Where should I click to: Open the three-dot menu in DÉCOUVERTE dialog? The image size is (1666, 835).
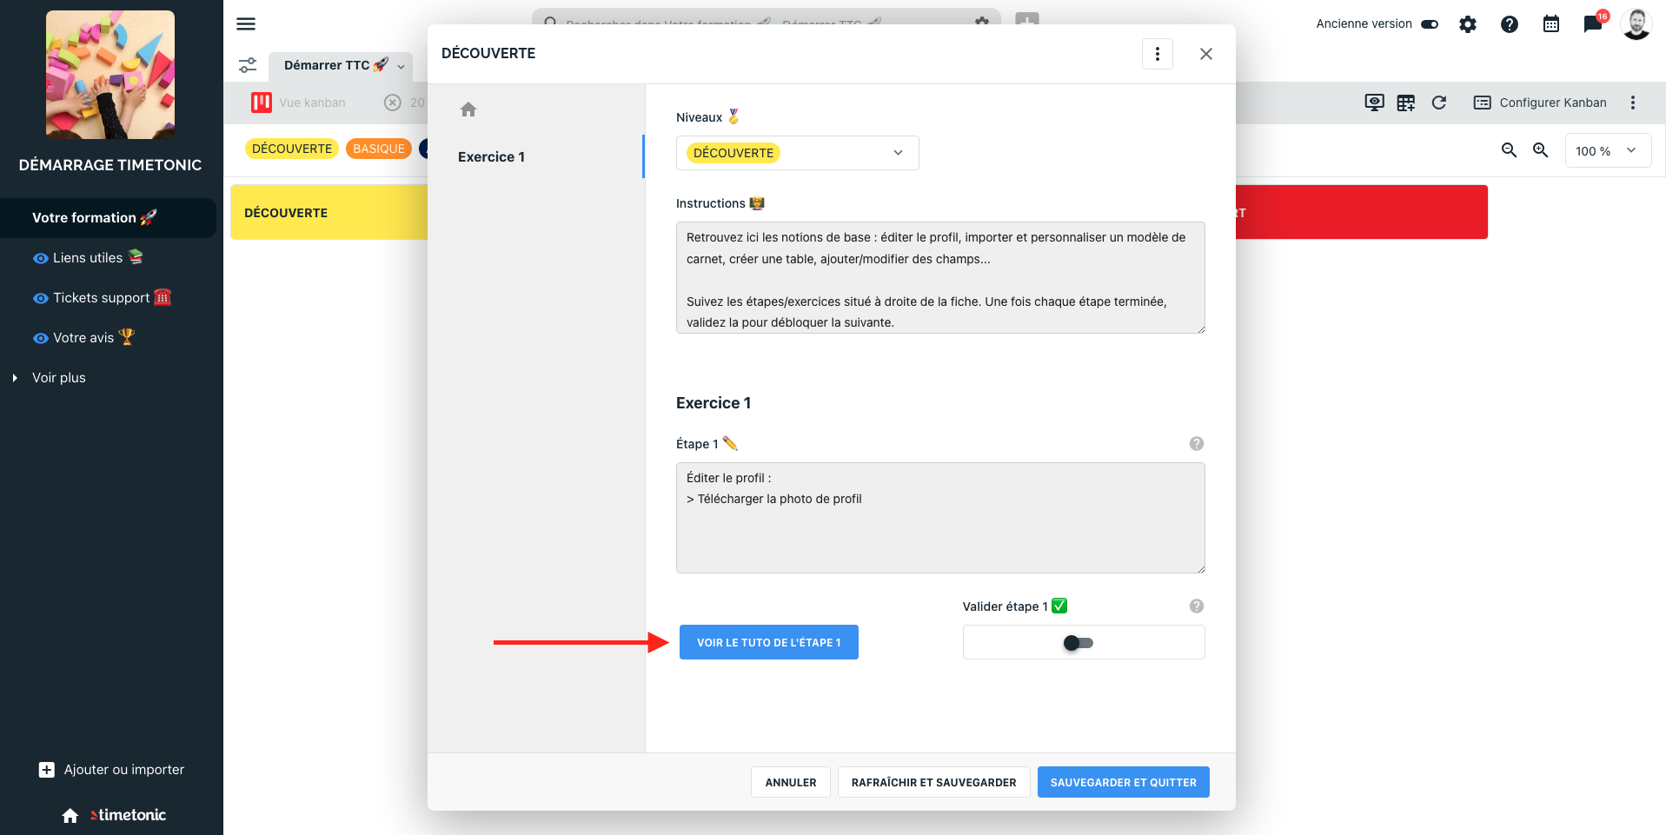point(1158,54)
